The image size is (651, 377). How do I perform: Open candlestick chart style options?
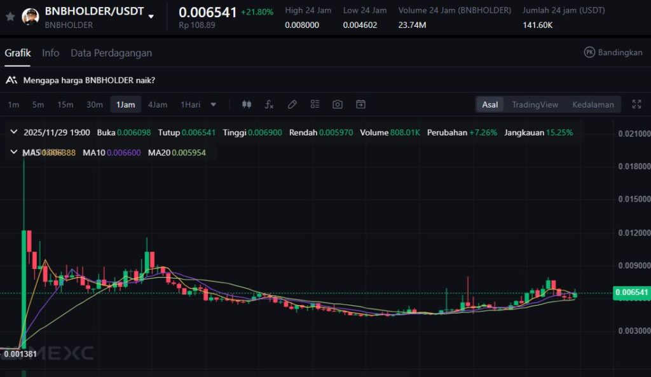[x=247, y=104]
